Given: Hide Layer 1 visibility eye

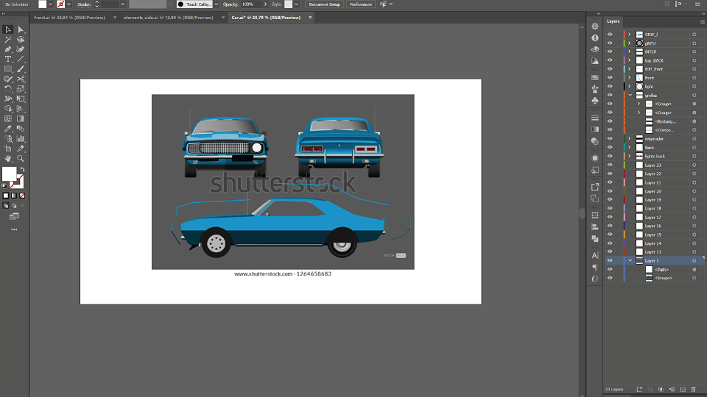Looking at the screenshot, I should (610, 260).
